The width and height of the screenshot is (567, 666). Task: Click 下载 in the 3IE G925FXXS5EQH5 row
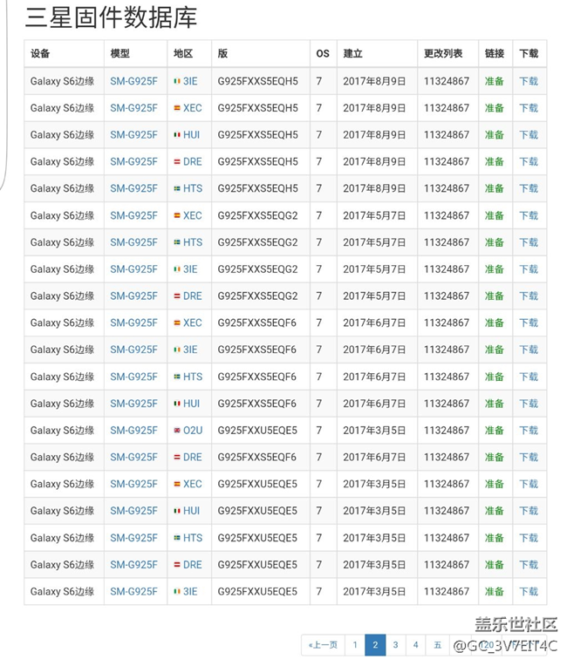click(x=529, y=81)
